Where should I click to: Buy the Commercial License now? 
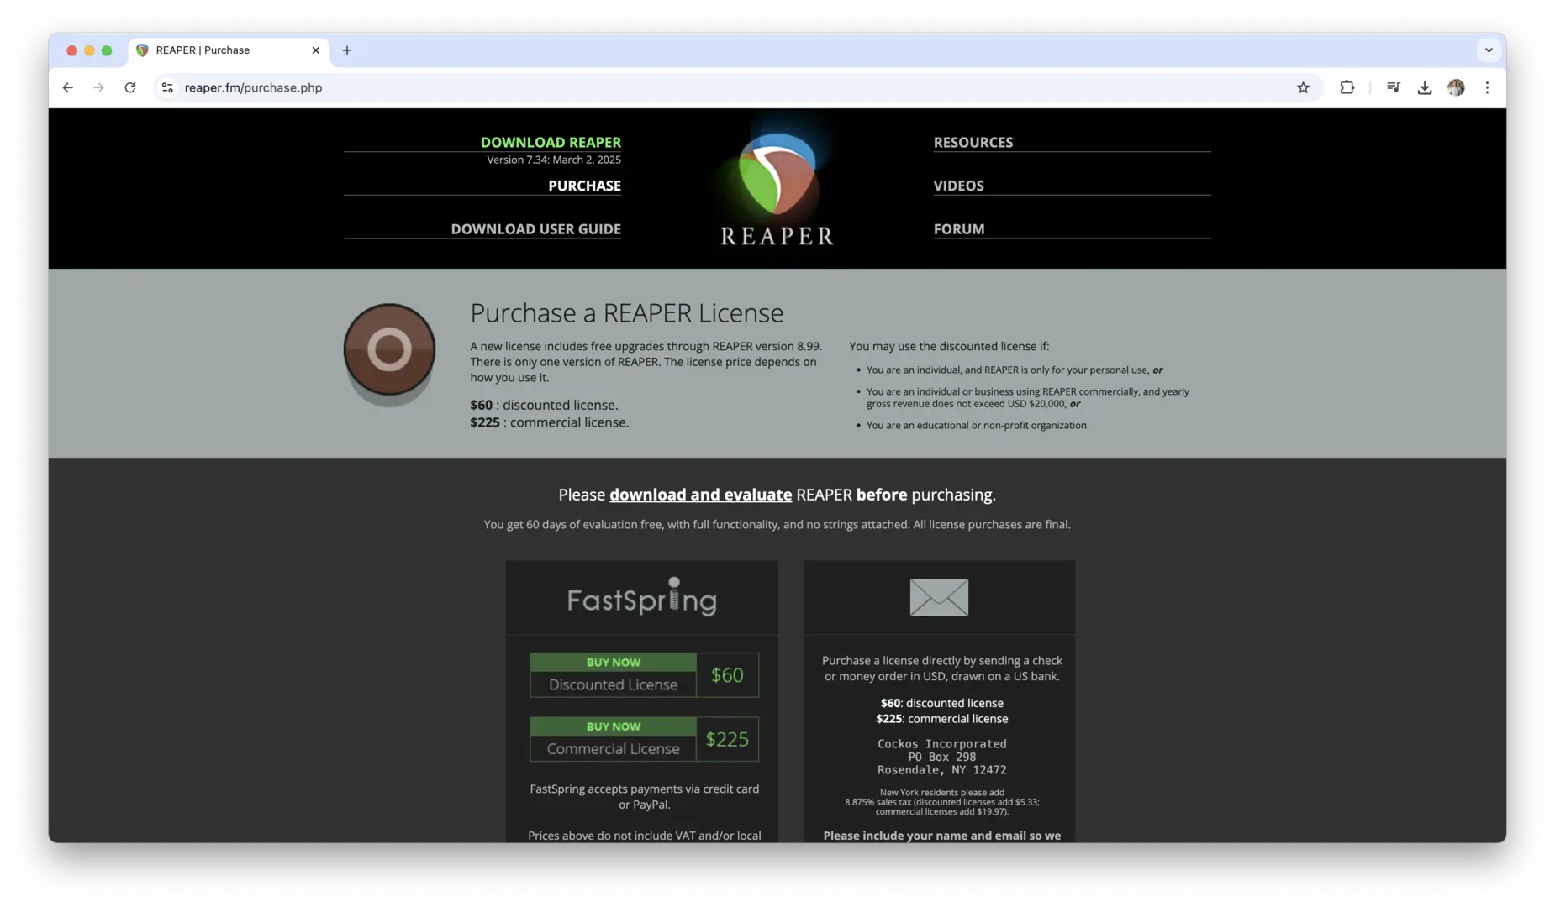click(613, 739)
